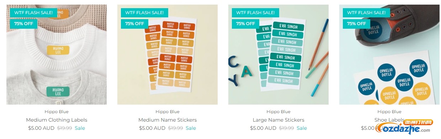Click the $5.00 AUD price of Medium Name Stickers
Viewport: 441px width, 139px height.
[152, 128]
